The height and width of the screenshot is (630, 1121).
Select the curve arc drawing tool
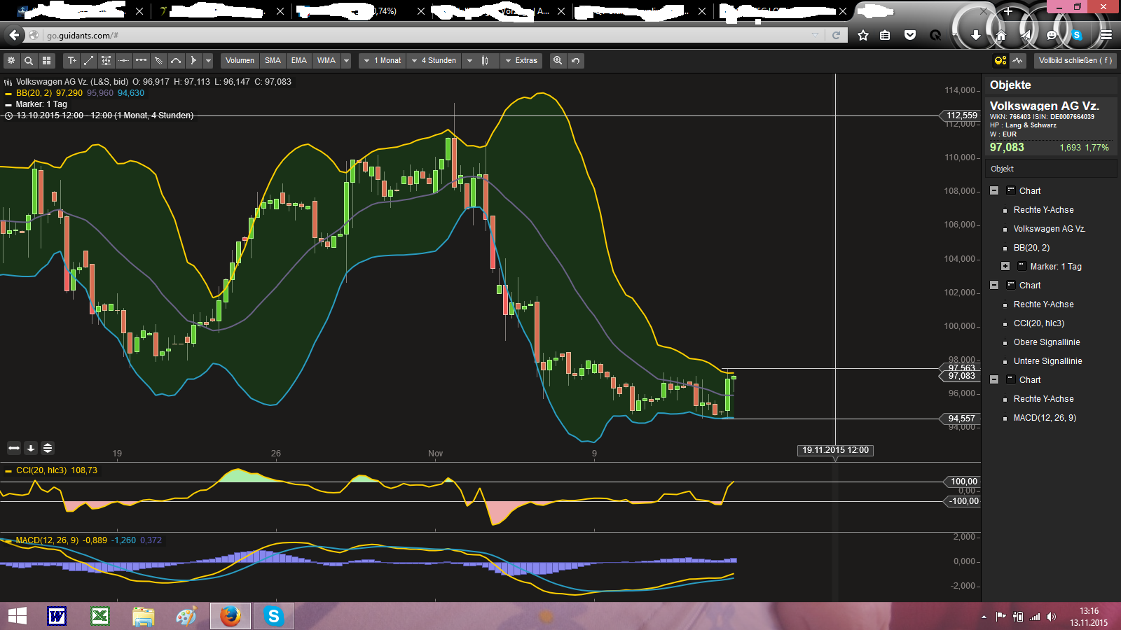tap(176, 61)
